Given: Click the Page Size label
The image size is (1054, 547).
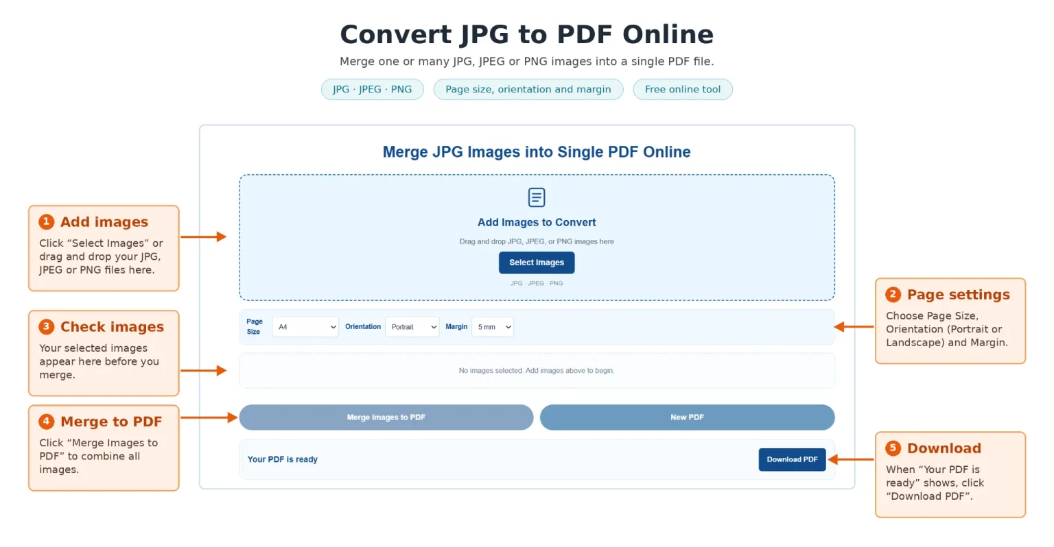Looking at the screenshot, I should pyautogui.click(x=255, y=326).
